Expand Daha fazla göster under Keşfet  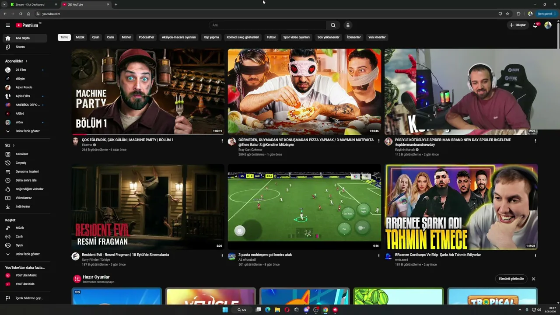click(24, 254)
